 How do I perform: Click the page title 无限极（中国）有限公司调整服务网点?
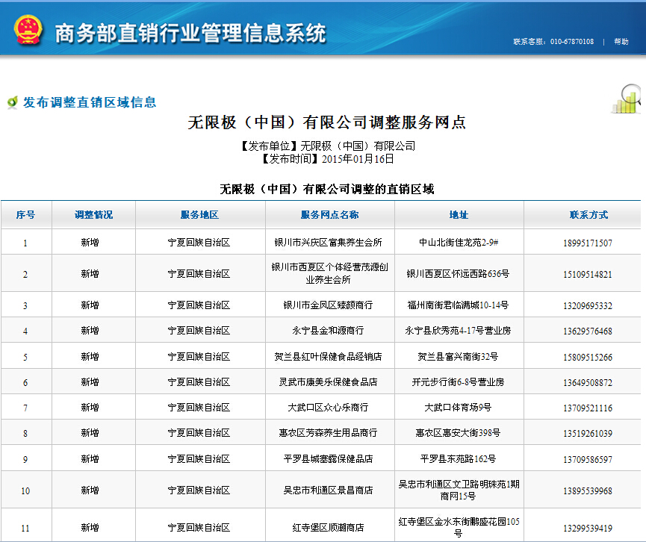tap(327, 122)
